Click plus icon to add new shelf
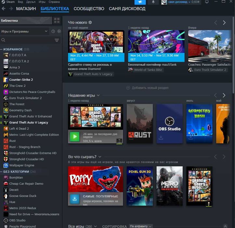This screenshot has width=235, height=228. [128, 88]
